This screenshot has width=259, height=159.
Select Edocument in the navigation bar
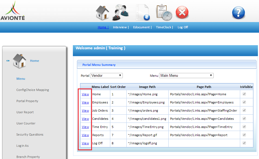(x=142, y=27)
